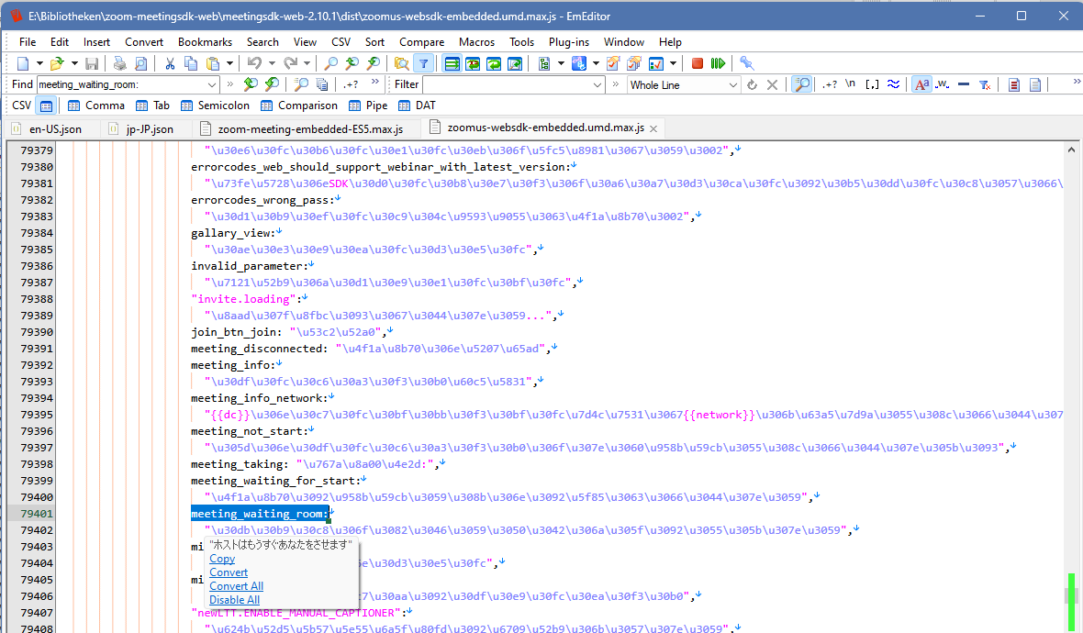Open the Macros menu

coord(476,41)
